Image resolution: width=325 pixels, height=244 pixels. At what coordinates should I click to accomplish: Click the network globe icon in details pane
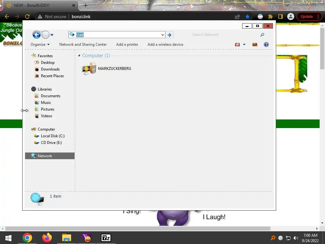click(x=37, y=199)
